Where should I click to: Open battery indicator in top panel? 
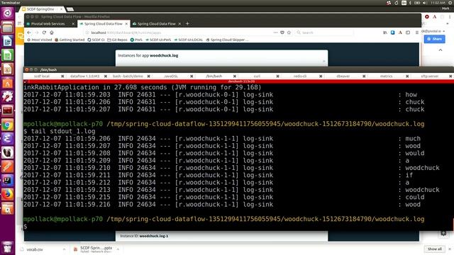click(417, 3)
